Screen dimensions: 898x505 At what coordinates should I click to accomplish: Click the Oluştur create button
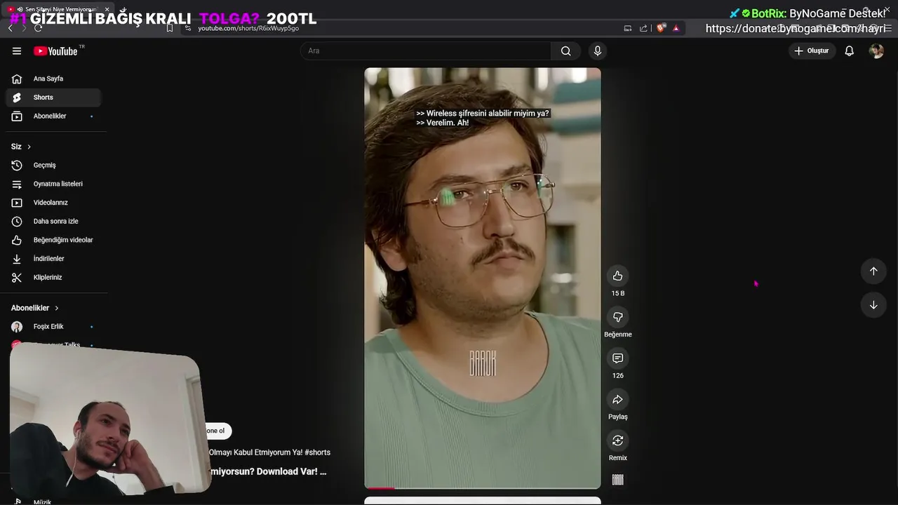click(x=811, y=50)
